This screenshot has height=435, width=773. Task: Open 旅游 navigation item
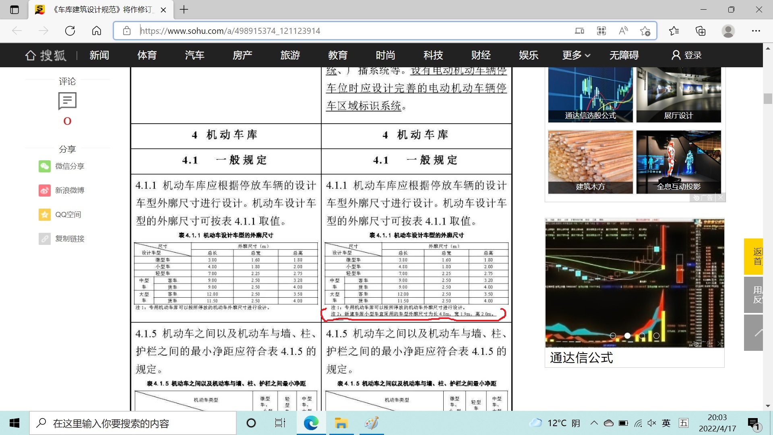pyautogui.click(x=290, y=55)
